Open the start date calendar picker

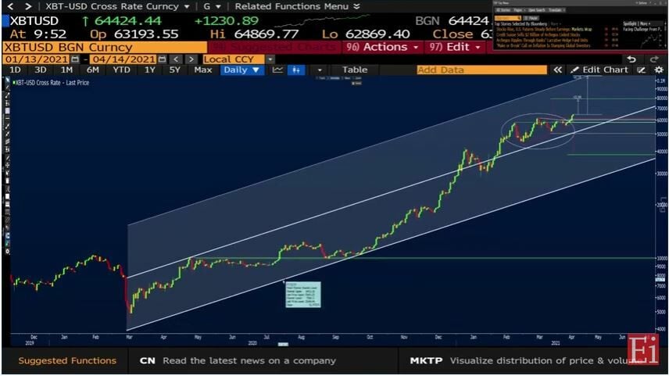point(75,59)
